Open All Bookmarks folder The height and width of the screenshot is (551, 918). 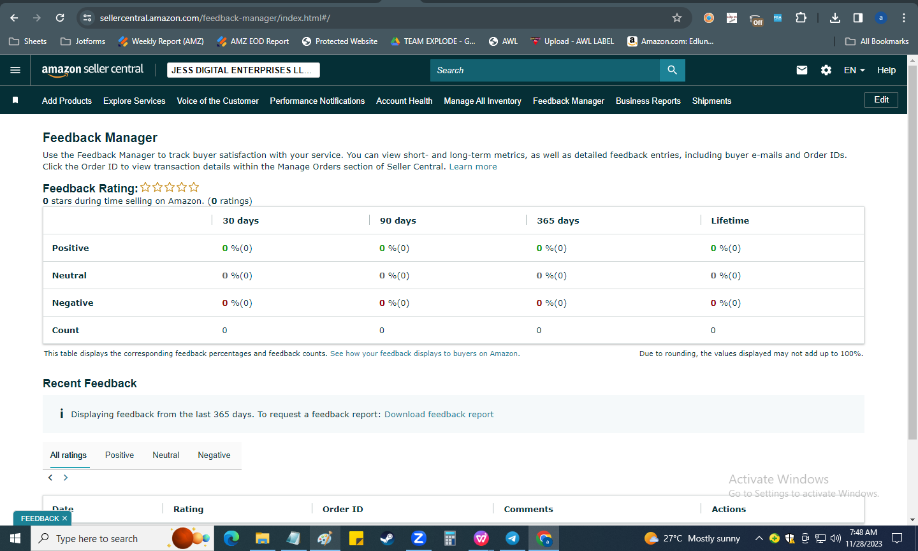(877, 41)
